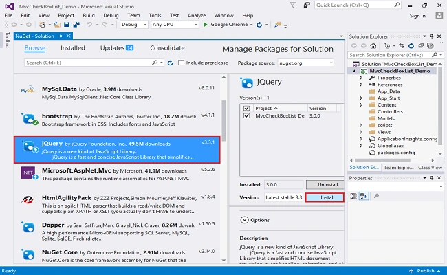
Task: Expand the References node in Solution Explorer
Action: (x=361, y=85)
